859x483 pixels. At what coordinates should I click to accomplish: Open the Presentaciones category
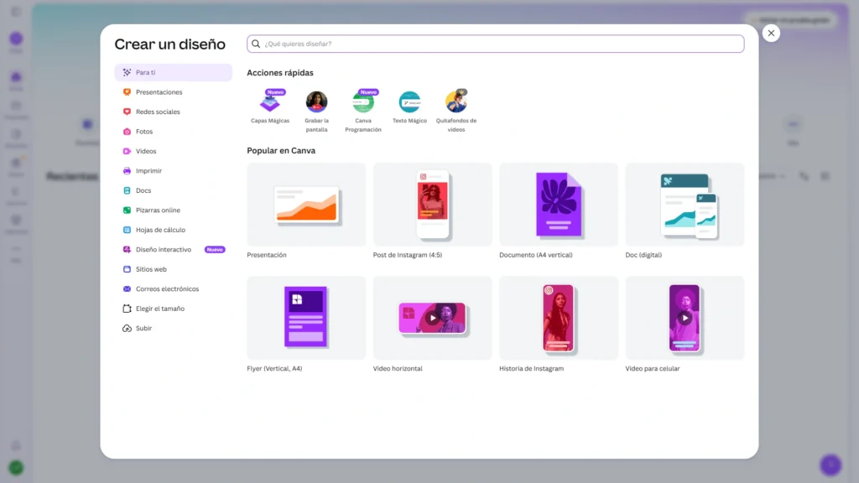[173, 92]
